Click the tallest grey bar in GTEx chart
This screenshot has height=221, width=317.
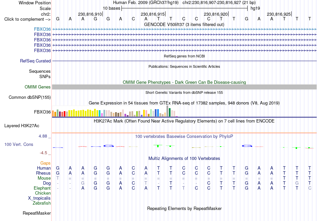[168, 111]
